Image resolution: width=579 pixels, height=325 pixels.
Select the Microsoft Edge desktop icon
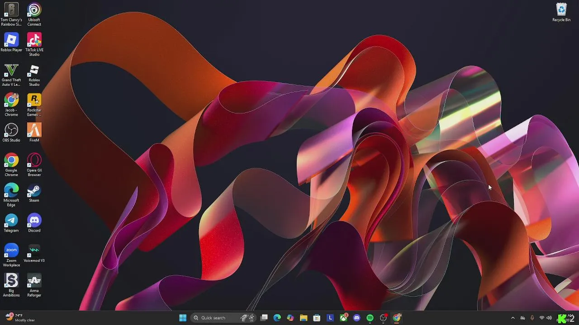(11, 195)
